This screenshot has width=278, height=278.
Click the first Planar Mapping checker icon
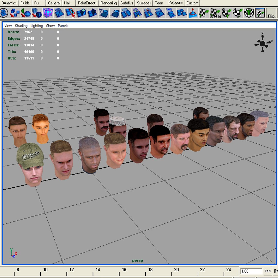(204, 13)
